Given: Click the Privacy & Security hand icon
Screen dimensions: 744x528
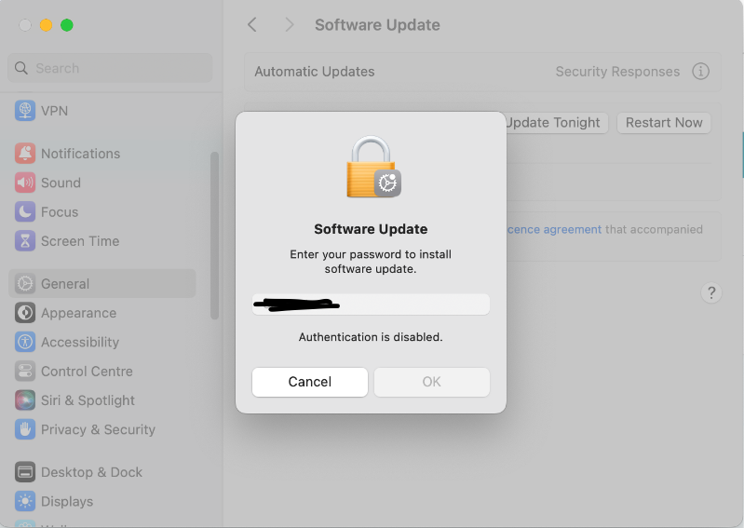Looking at the screenshot, I should point(25,429).
